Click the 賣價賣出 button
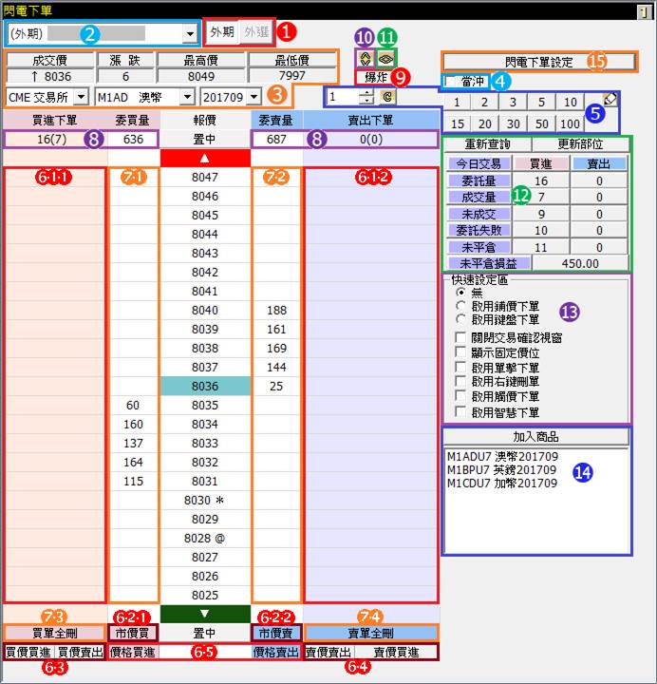The height and width of the screenshot is (684, 657). [328, 652]
